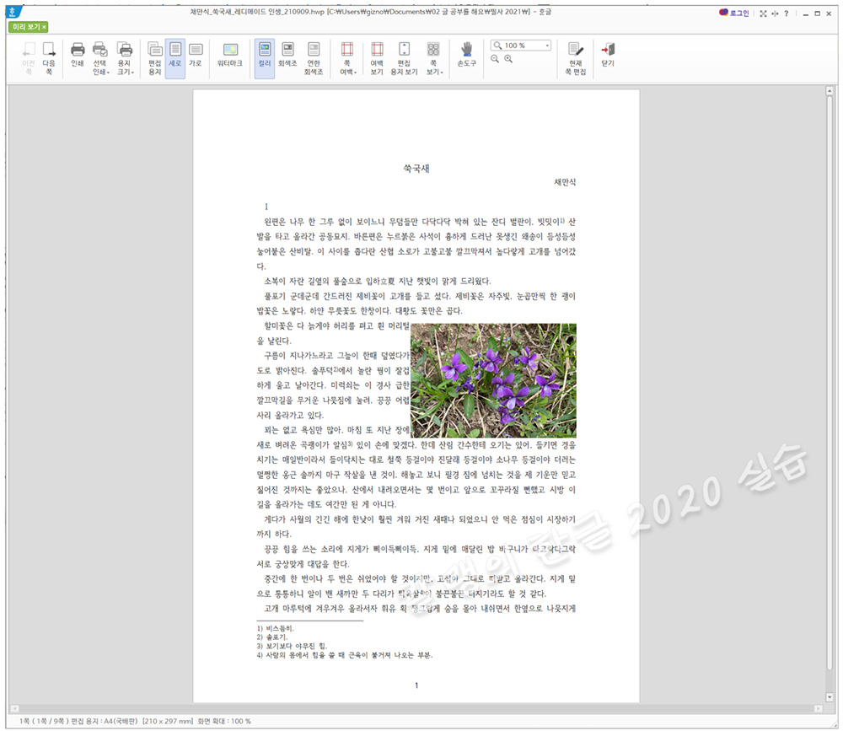The height and width of the screenshot is (731, 843).
Task: Click the horizontal scrollbar right arrow
Action: (819, 708)
